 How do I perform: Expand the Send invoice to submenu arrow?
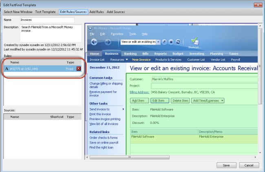[x=124, y=109]
